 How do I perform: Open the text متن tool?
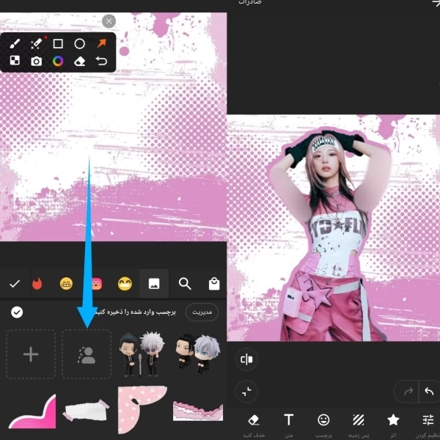(x=289, y=425)
